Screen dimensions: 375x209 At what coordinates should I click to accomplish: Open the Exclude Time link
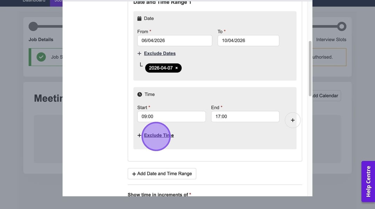coord(159,135)
